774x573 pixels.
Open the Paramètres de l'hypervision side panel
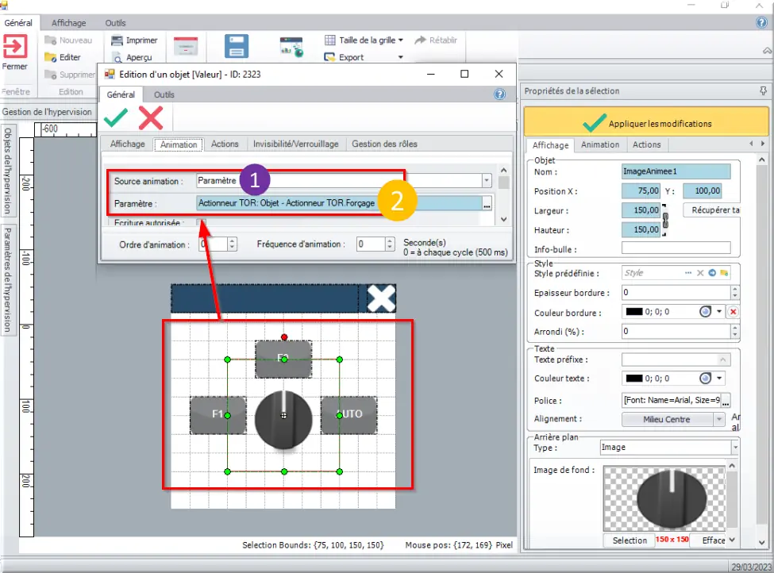tap(8, 280)
